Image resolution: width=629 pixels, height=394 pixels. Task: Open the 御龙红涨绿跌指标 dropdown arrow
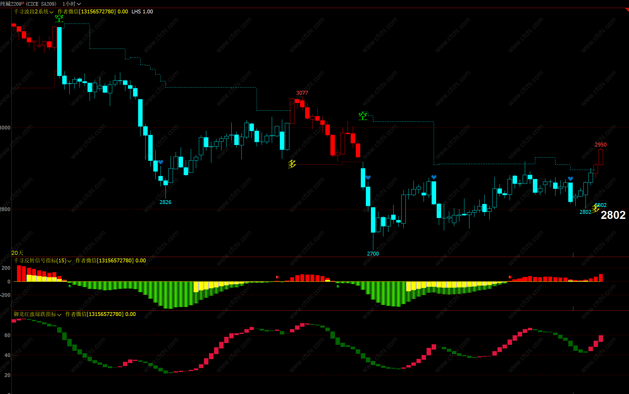click(59, 314)
